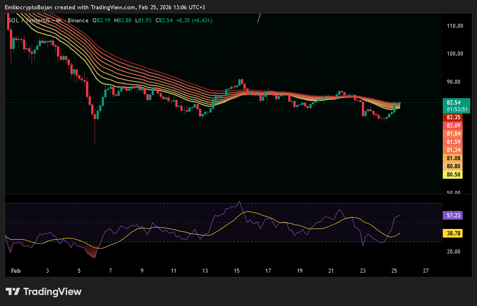Click the 100.00 level on price scale
477x306 pixels.
pos(455,54)
